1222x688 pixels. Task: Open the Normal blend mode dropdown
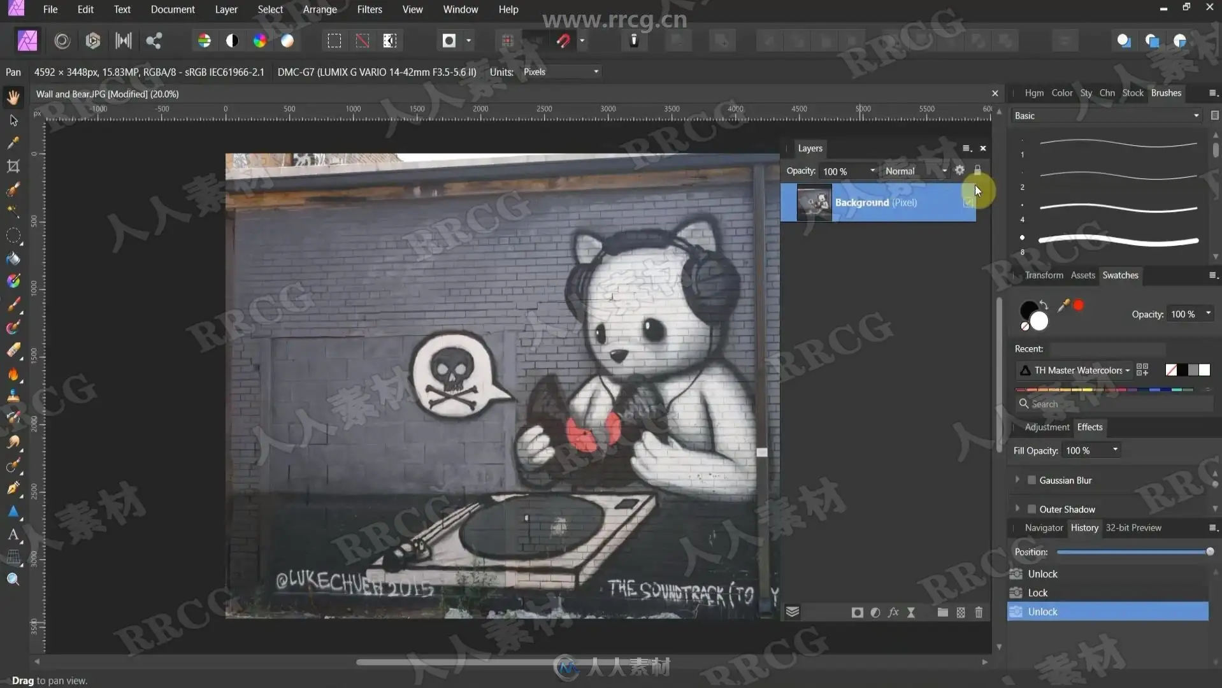pos(915,171)
